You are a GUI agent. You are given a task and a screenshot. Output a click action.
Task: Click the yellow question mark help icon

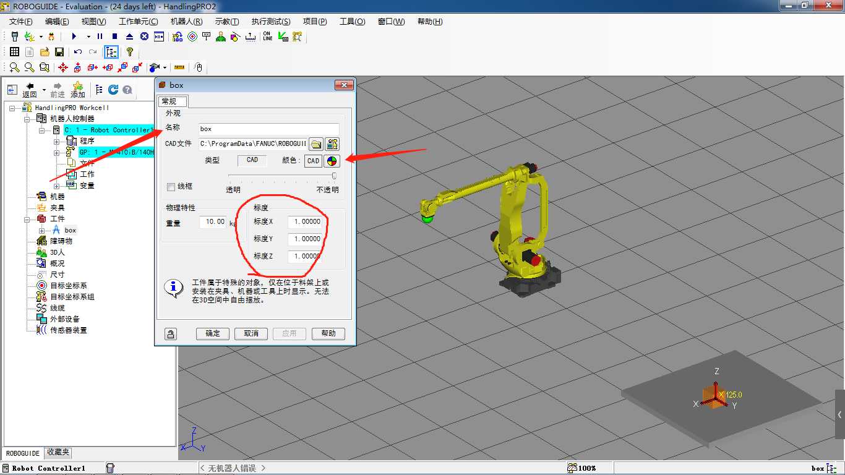129,52
